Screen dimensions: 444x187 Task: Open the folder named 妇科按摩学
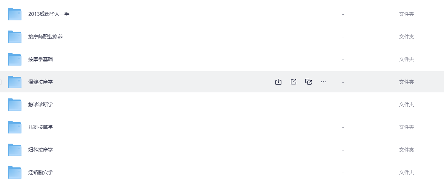(40, 150)
